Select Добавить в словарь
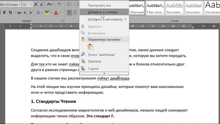 (104, 12)
